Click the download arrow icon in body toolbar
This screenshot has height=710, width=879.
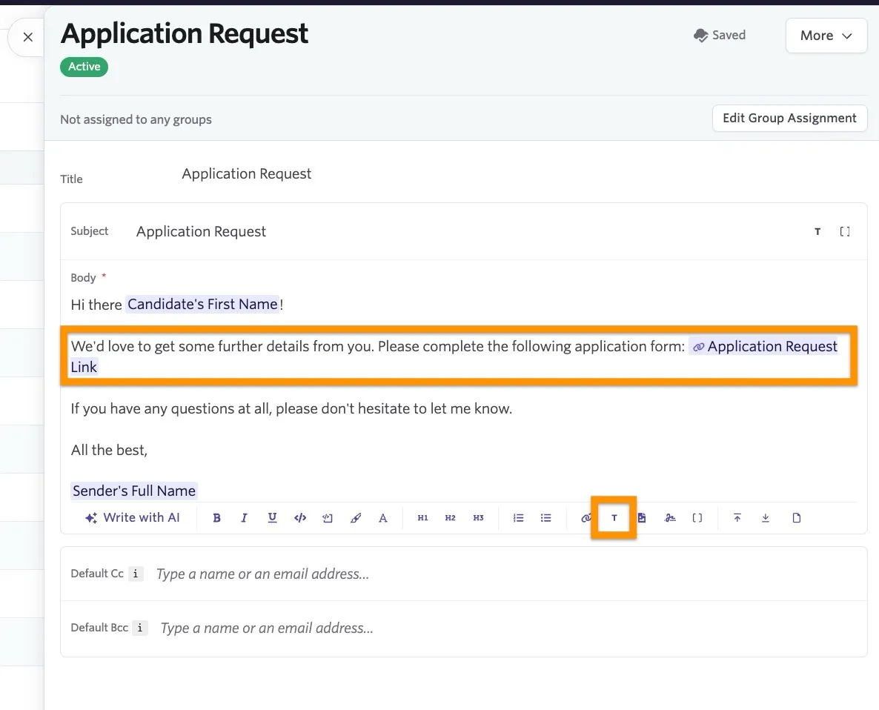click(x=765, y=518)
